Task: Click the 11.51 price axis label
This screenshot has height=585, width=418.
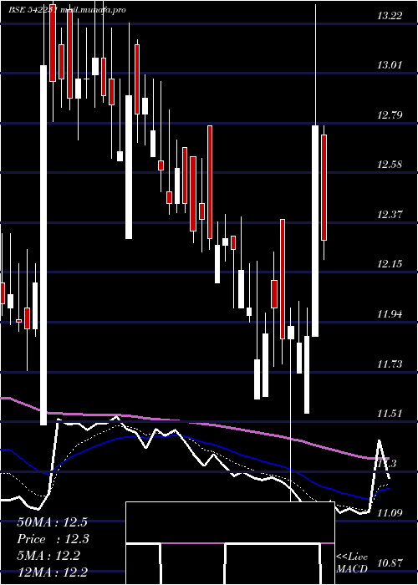Action: click(390, 414)
